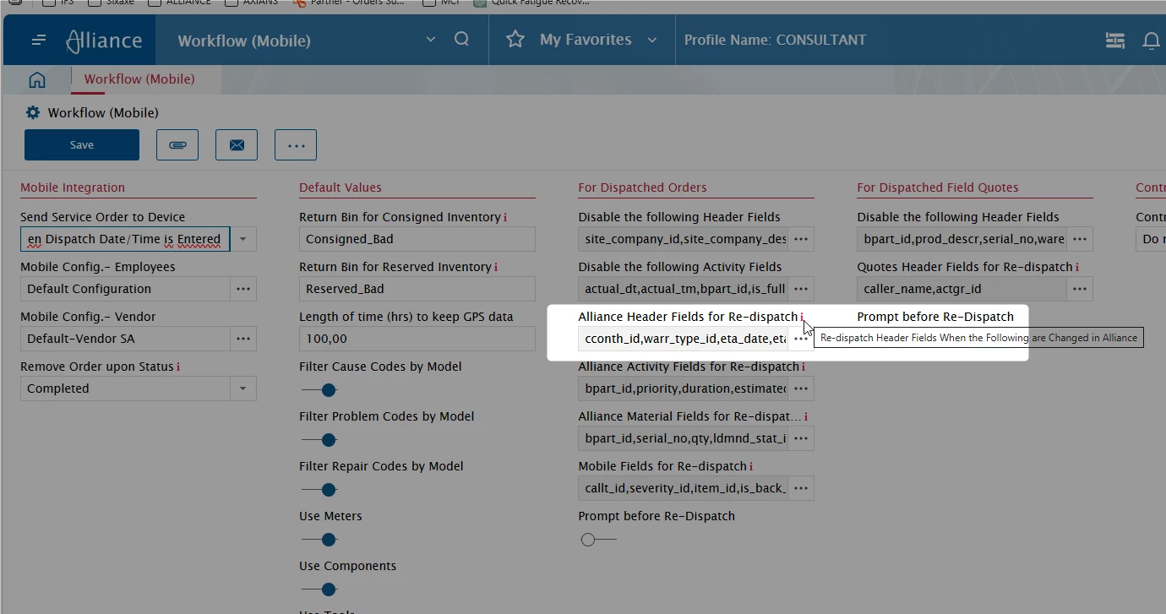Click into Return Bin for Reserved Inventory field
This screenshot has height=614, width=1166.
417,289
